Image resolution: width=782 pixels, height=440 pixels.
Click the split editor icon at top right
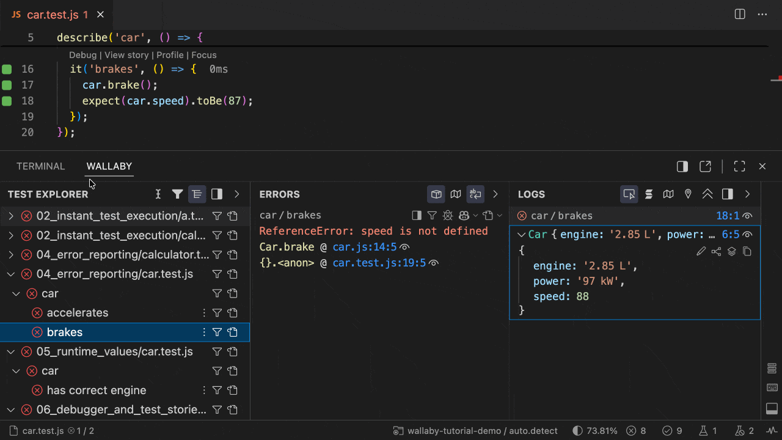pyautogui.click(x=740, y=15)
